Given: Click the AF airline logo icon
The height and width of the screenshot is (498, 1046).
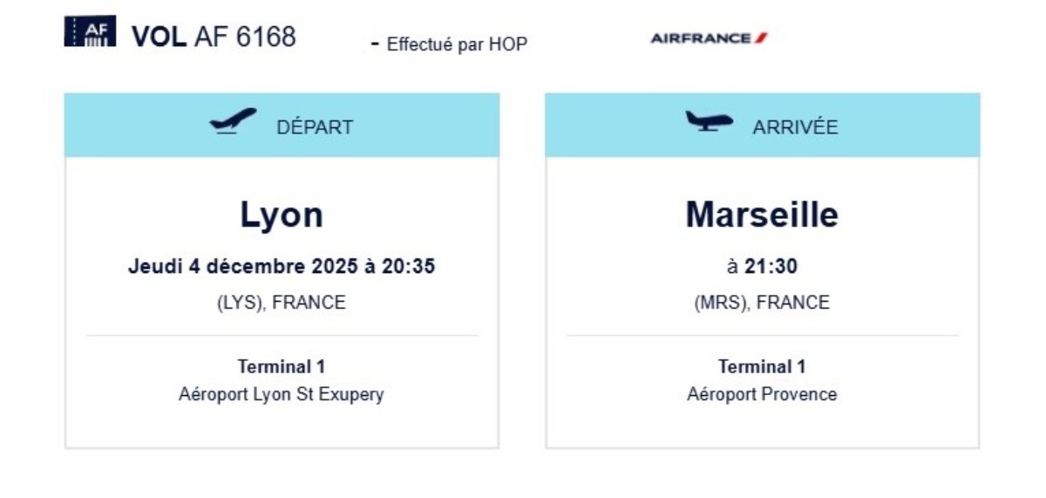Looking at the screenshot, I should pyautogui.click(x=90, y=31).
